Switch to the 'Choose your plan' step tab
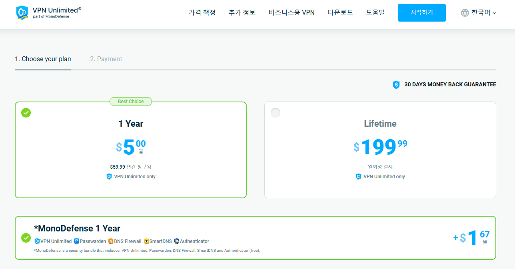Image resolution: width=515 pixels, height=269 pixels. [43, 59]
